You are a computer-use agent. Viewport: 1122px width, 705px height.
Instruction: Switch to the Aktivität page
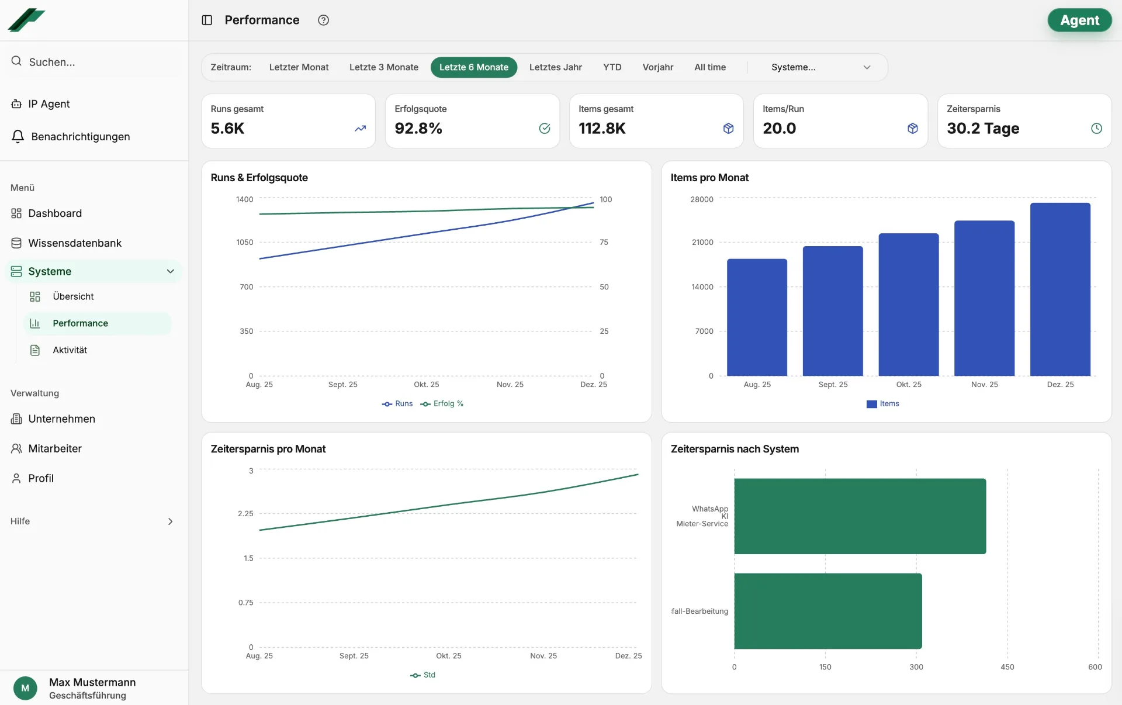pos(69,350)
